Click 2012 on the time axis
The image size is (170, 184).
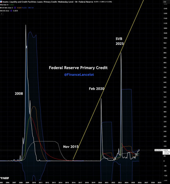pos(47,183)
